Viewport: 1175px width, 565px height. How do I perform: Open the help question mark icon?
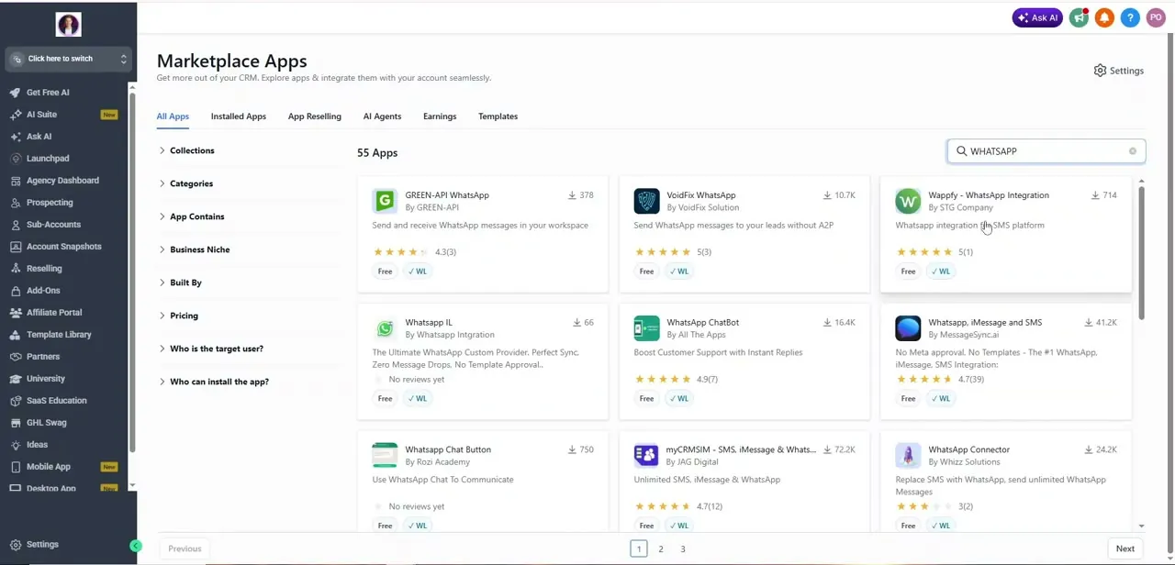click(1130, 17)
